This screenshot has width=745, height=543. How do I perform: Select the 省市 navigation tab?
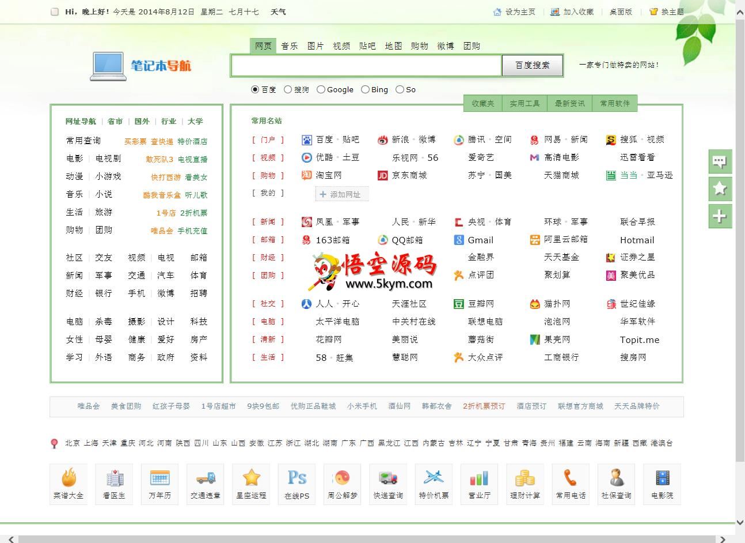(x=115, y=121)
